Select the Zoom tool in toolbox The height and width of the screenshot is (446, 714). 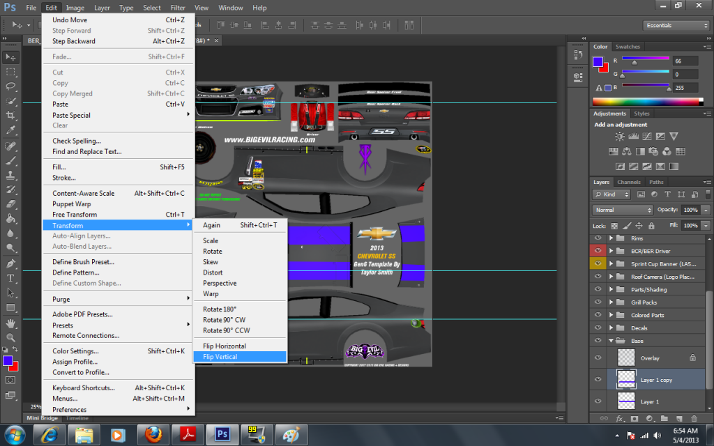[x=10, y=338]
